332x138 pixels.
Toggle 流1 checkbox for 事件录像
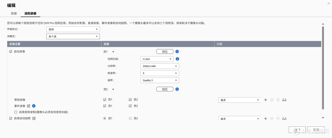coord(105,106)
